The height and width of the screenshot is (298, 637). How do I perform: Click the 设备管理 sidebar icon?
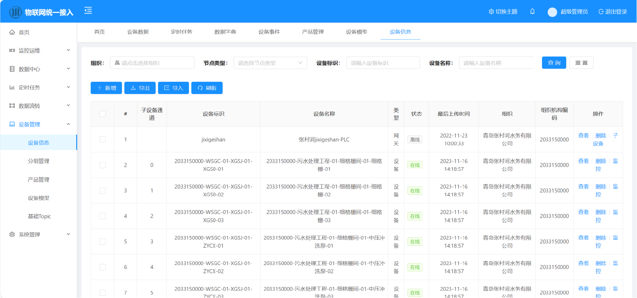coord(12,124)
